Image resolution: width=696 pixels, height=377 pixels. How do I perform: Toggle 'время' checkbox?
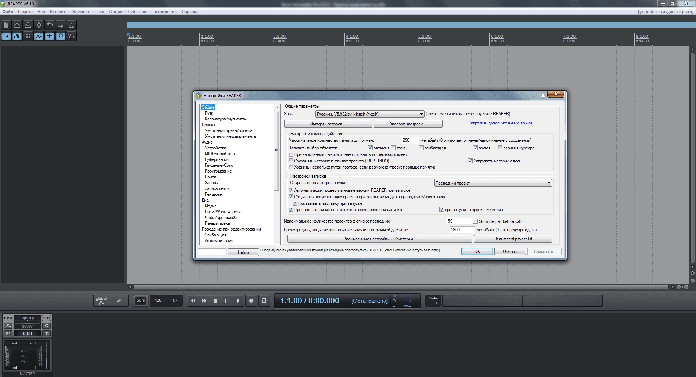[x=475, y=148]
